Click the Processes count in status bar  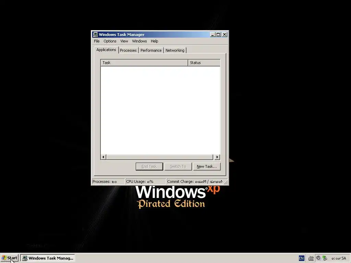[x=108, y=181]
